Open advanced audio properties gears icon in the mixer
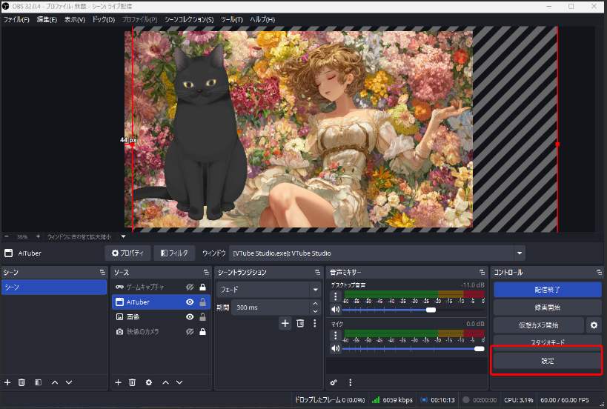 [x=334, y=382]
